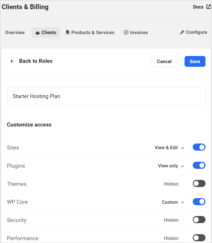The width and height of the screenshot is (212, 243).
Task: Disable the Sites access toggle
Action: coord(199,147)
